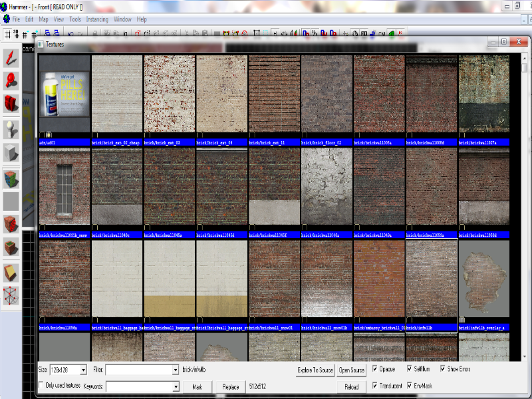Screen dimensions: 532x399
Task: Select the brick/infwllb_overlay_a texture thumbnail
Action: [484, 279]
